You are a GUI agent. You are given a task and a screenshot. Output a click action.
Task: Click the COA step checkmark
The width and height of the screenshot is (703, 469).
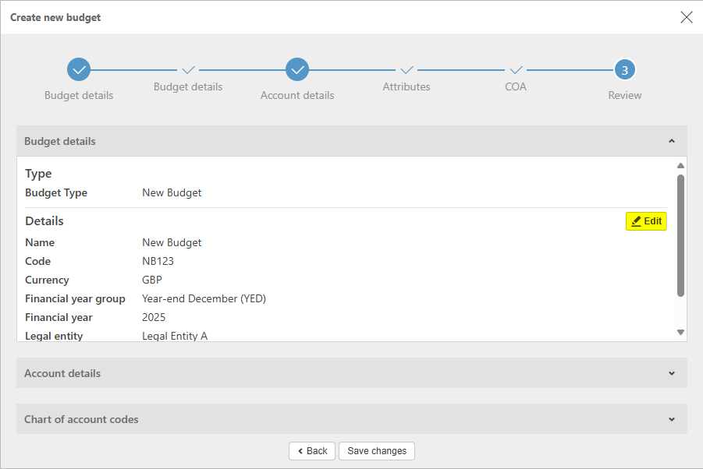(516, 70)
